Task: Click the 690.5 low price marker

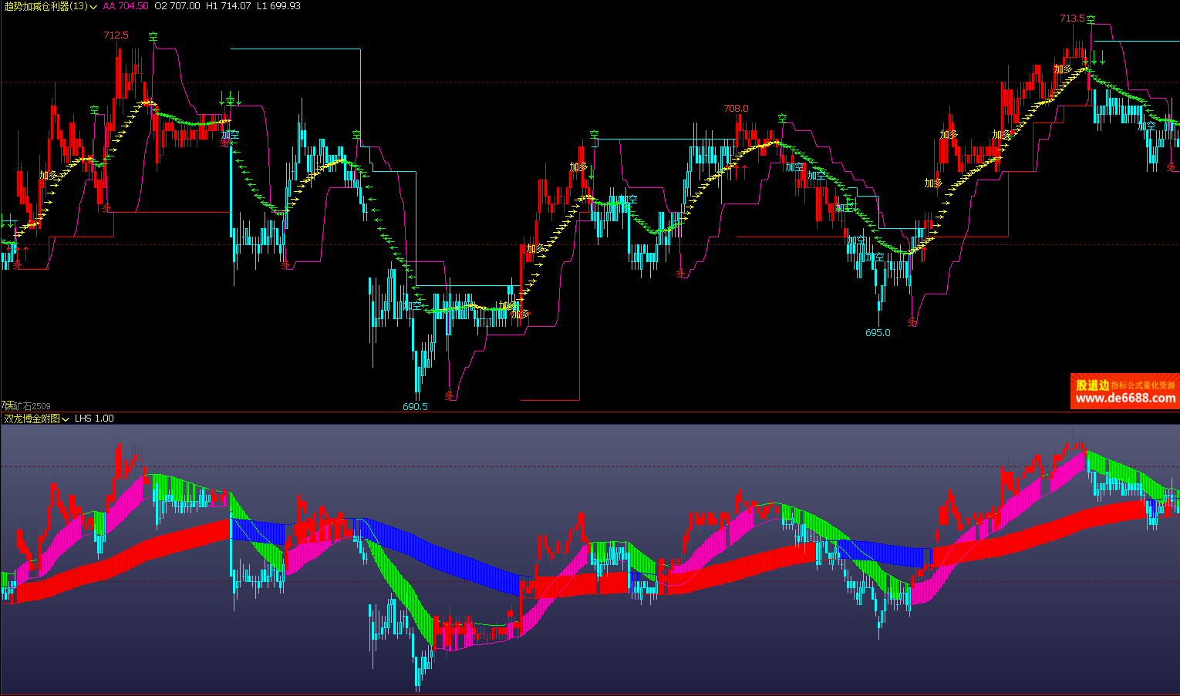Action: coord(415,406)
